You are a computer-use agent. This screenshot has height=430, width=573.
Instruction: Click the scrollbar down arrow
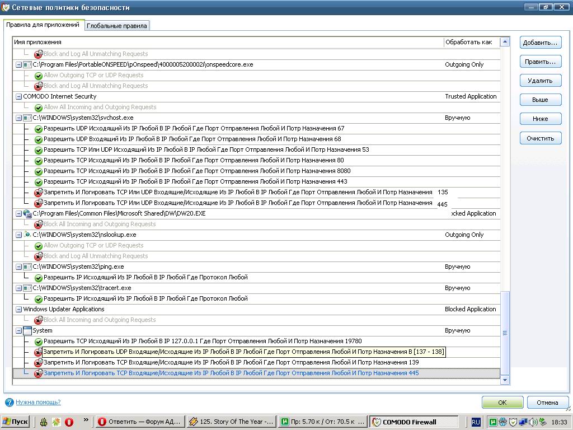tap(505, 380)
